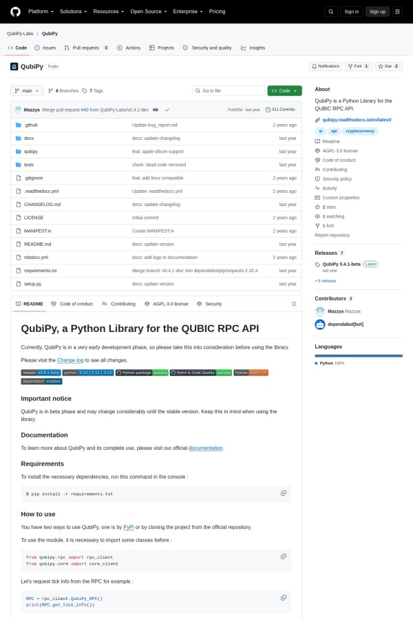Expand the Resources menu
This screenshot has width=413, height=620.
point(108,12)
